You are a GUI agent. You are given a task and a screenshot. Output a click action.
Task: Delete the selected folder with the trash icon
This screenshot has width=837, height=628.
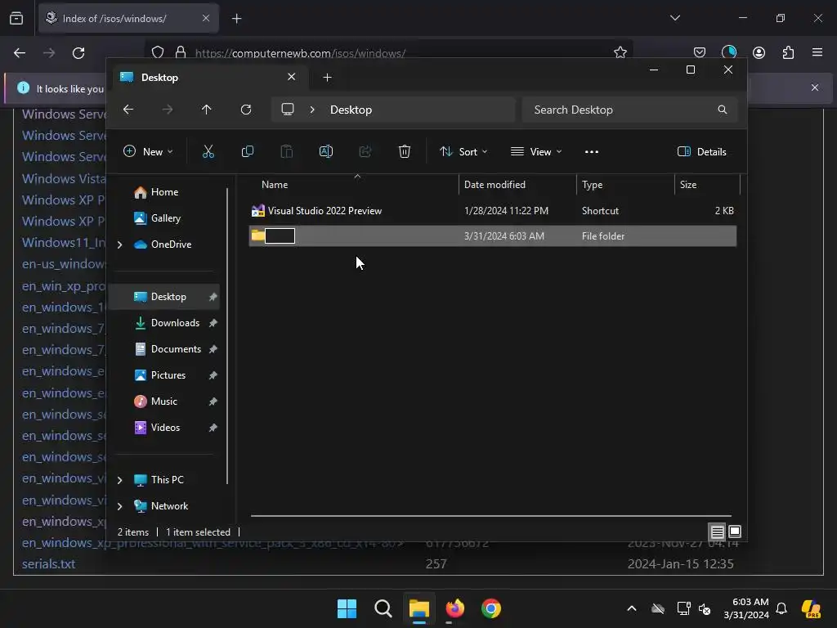(405, 151)
